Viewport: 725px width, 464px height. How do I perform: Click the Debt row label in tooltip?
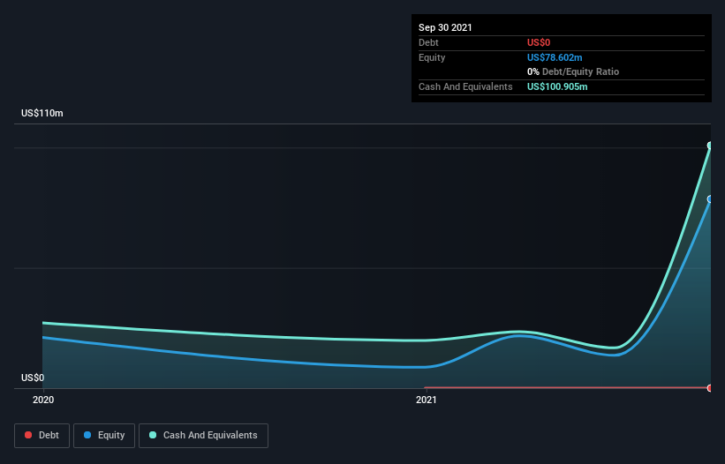pos(428,42)
